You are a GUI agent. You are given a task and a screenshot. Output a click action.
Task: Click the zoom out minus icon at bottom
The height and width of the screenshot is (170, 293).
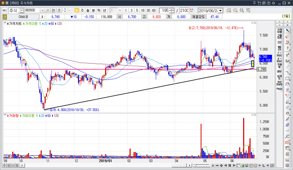[x=217, y=165]
